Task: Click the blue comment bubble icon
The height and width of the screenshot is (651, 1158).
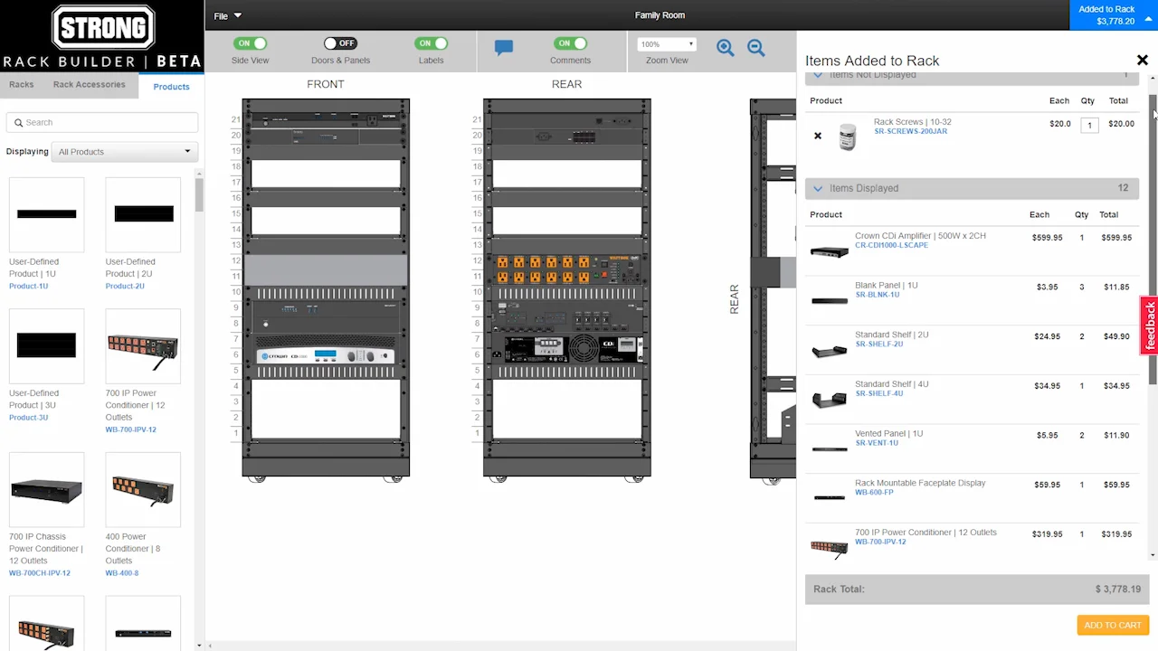Action: (x=504, y=48)
